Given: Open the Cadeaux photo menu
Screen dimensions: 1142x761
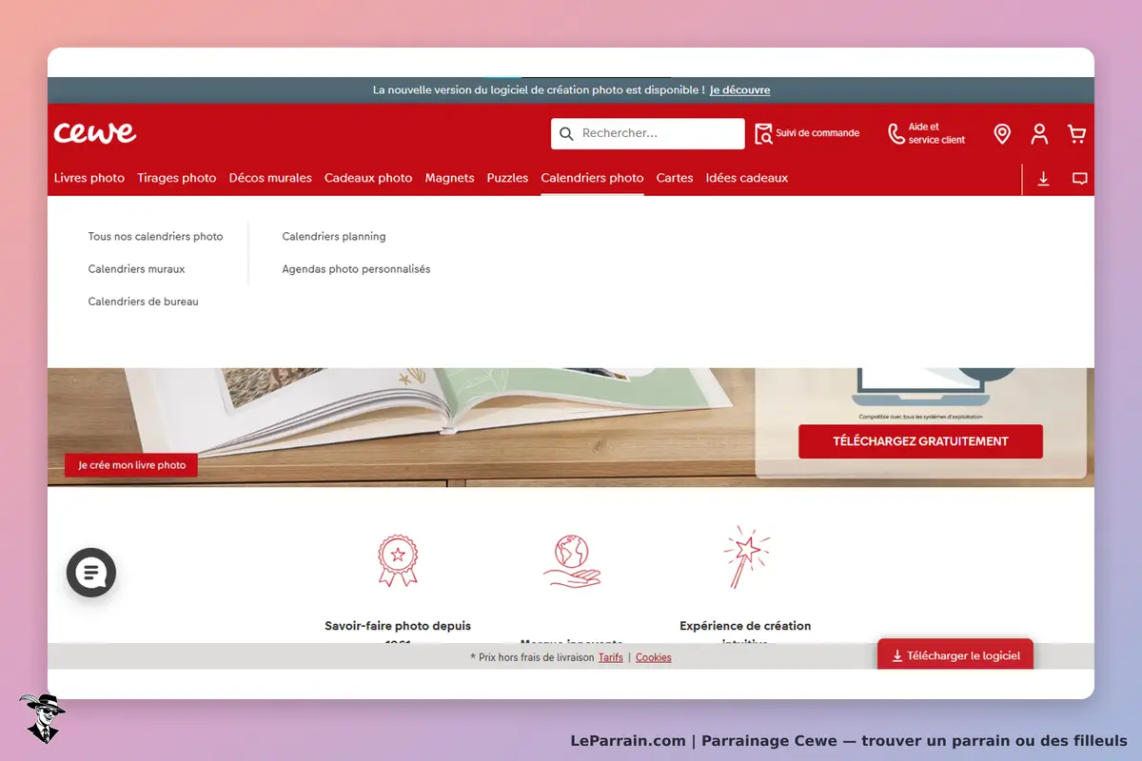Looking at the screenshot, I should (x=368, y=178).
